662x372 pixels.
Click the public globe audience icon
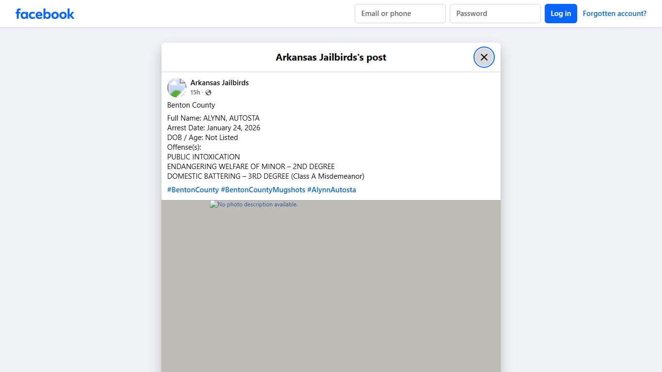coord(208,93)
